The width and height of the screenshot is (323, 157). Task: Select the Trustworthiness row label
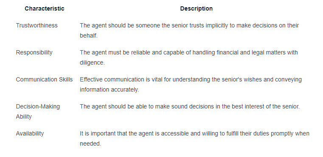click(x=37, y=25)
